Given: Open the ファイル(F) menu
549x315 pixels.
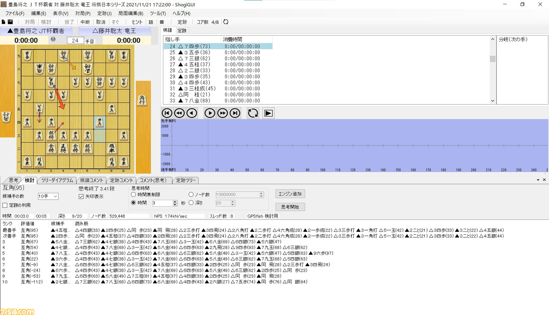Looking at the screenshot, I should [x=15, y=13].
